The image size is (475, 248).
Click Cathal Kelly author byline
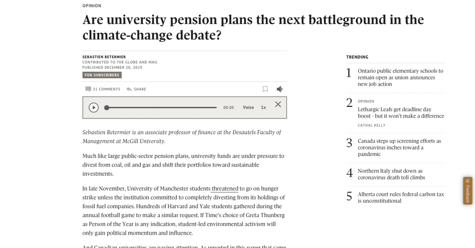(372, 125)
